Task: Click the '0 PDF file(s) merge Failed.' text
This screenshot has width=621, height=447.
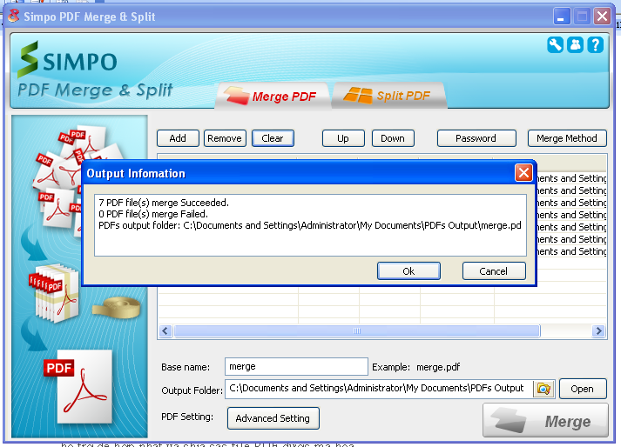Action: pyautogui.click(x=153, y=214)
